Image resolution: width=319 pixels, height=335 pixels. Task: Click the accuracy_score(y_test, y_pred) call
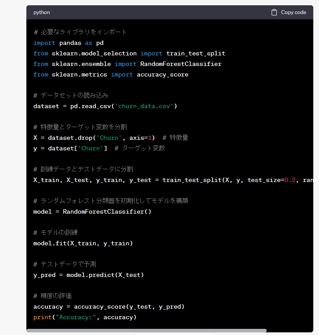pyautogui.click(x=129, y=306)
